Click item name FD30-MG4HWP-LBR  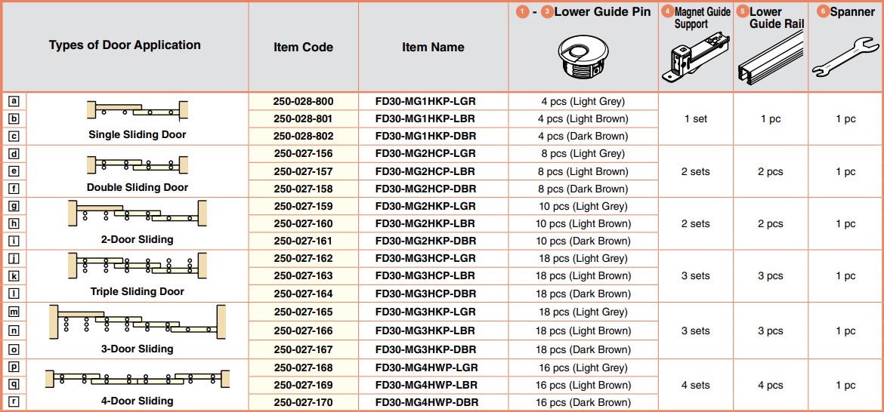(x=427, y=385)
